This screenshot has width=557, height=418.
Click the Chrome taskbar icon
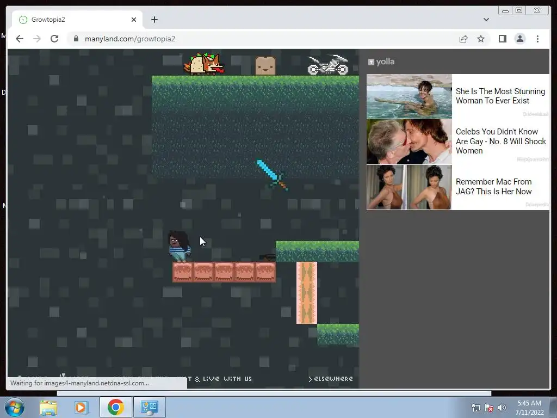[x=115, y=407]
